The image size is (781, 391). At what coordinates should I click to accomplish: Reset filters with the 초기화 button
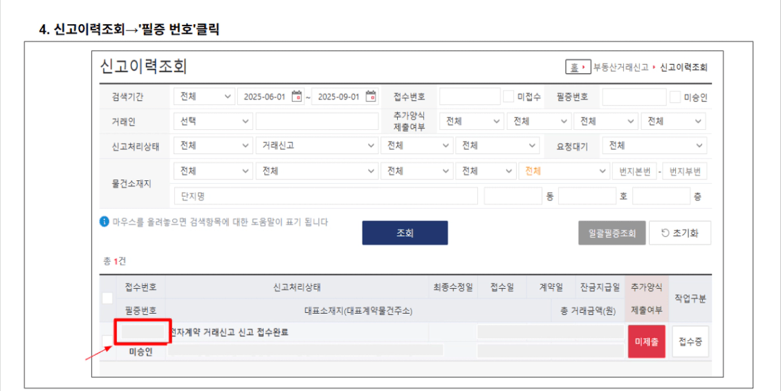[x=679, y=233]
